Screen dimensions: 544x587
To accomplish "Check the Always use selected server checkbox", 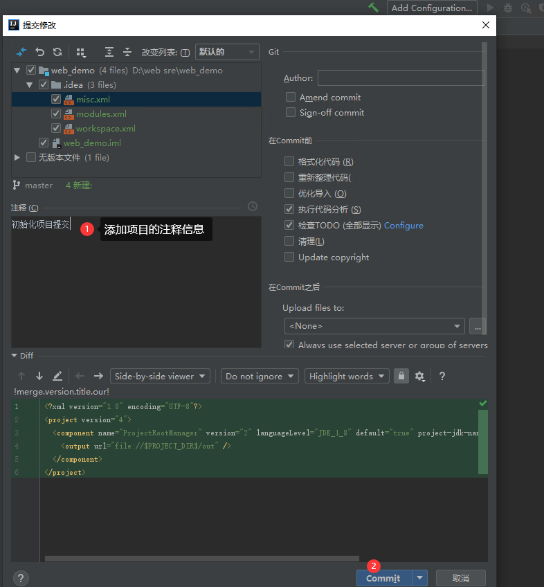I will tap(289, 345).
